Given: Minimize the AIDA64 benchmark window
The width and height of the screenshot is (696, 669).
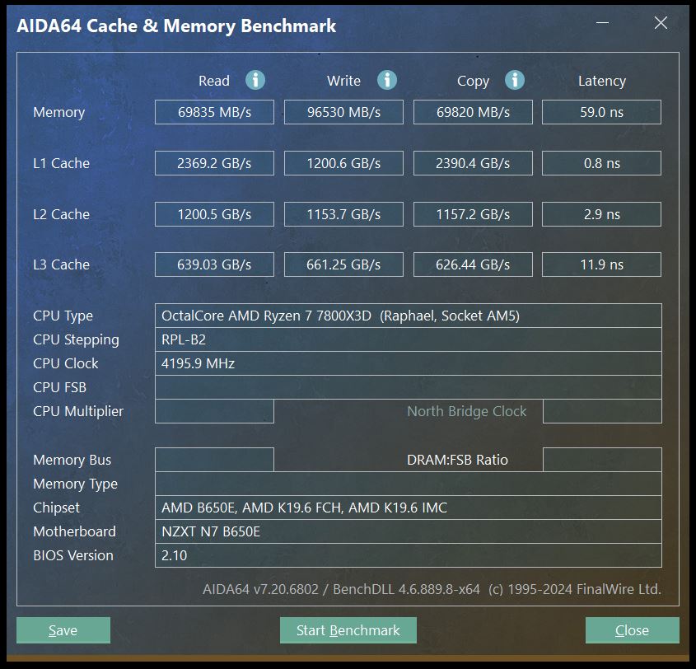Looking at the screenshot, I should pos(602,22).
